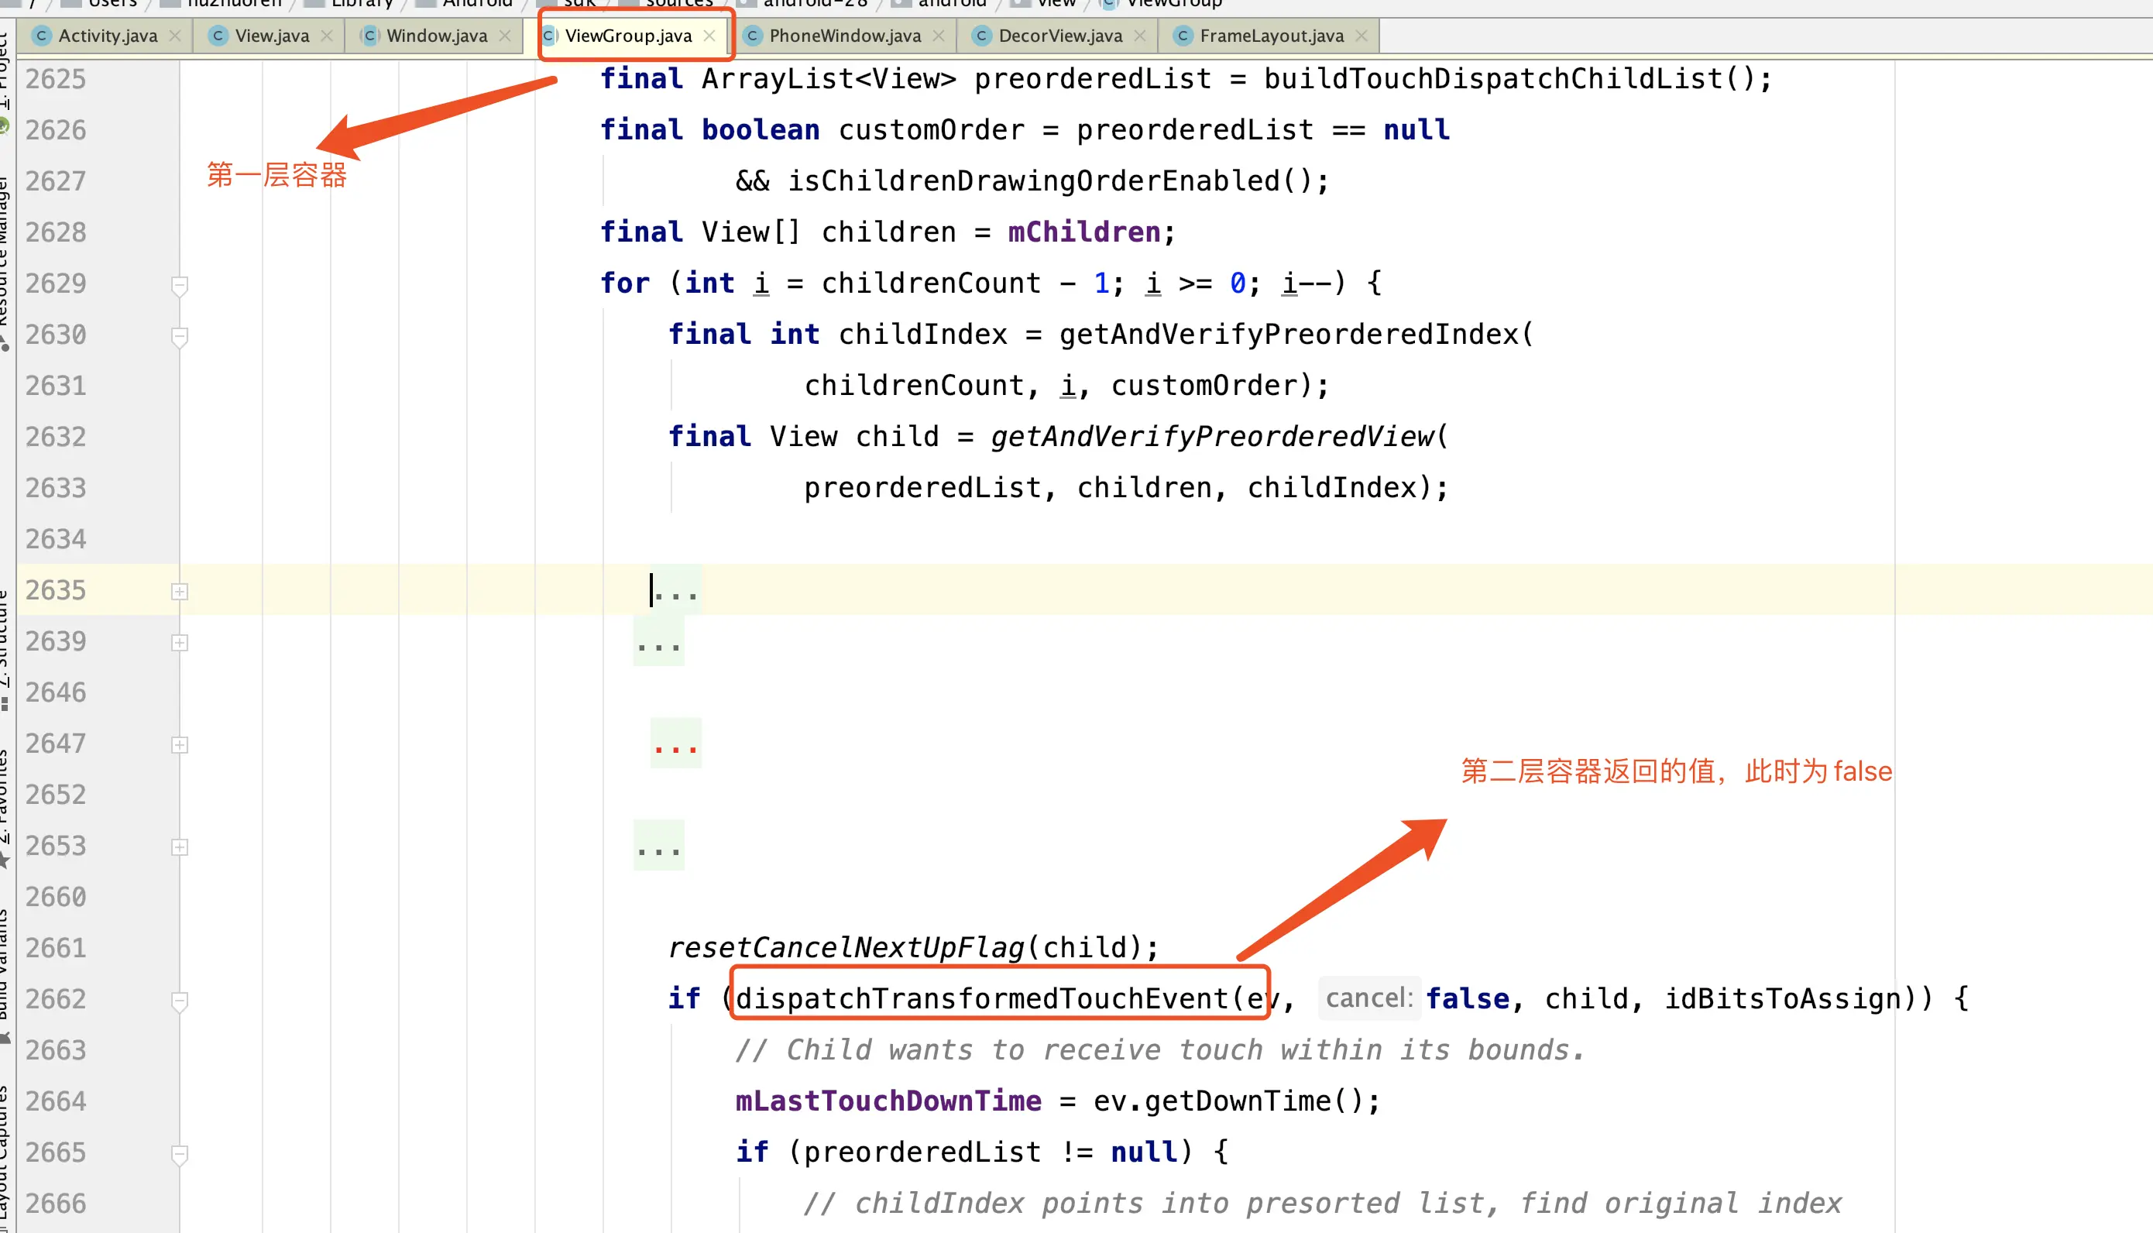Click the red folded ellipsis placeholder
The image size is (2153, 1233).
pyautogui.click(x=675, y=744)
